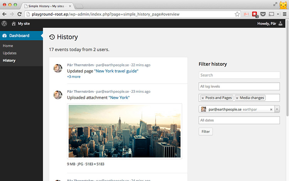Screen dimensions: 289x181
Task: Close the Simple History browser tab
Action: pyautogui.click(x=70, y=6)
